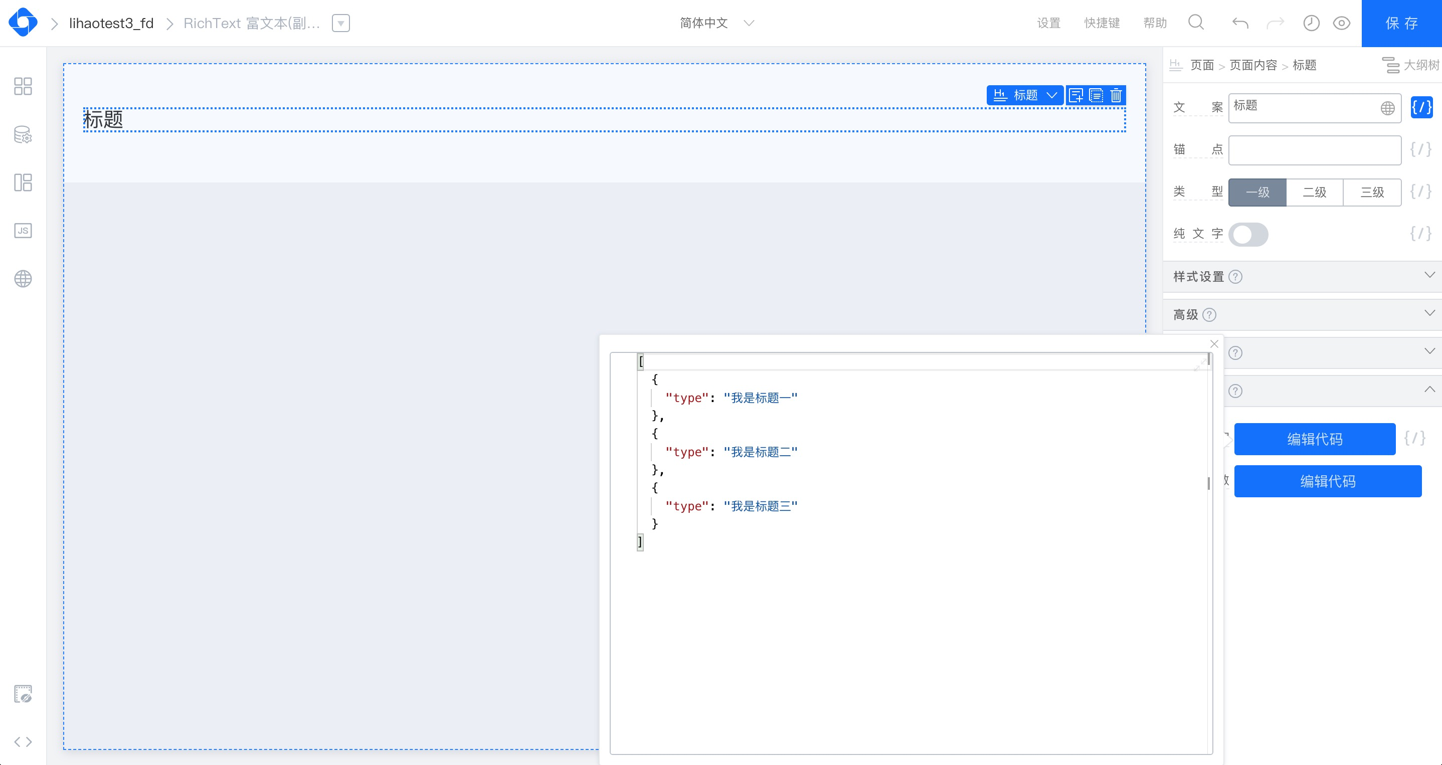Select the 二级 heading type
The height and width of the screenshot is (765, 1442).
point(1314,193)
